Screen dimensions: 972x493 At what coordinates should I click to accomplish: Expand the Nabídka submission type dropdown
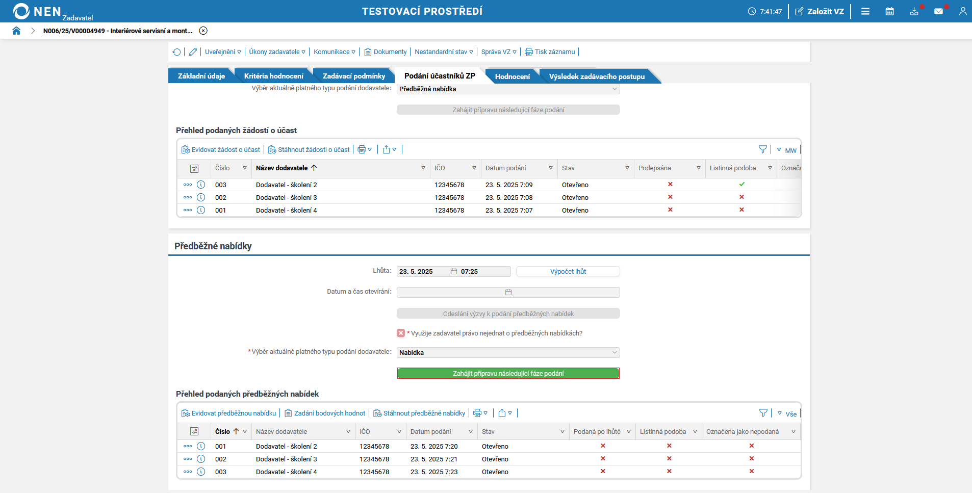coord(508,352)
